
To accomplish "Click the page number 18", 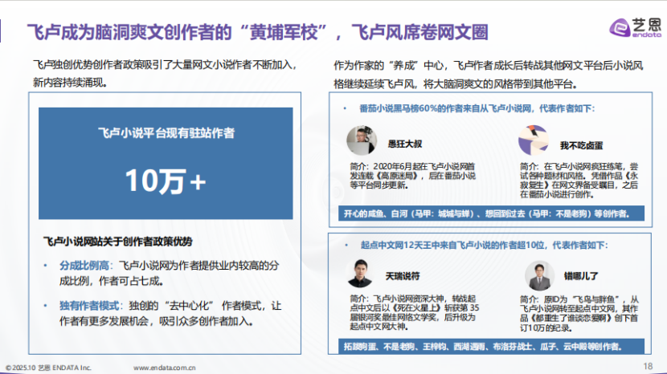I will point(648,366).
